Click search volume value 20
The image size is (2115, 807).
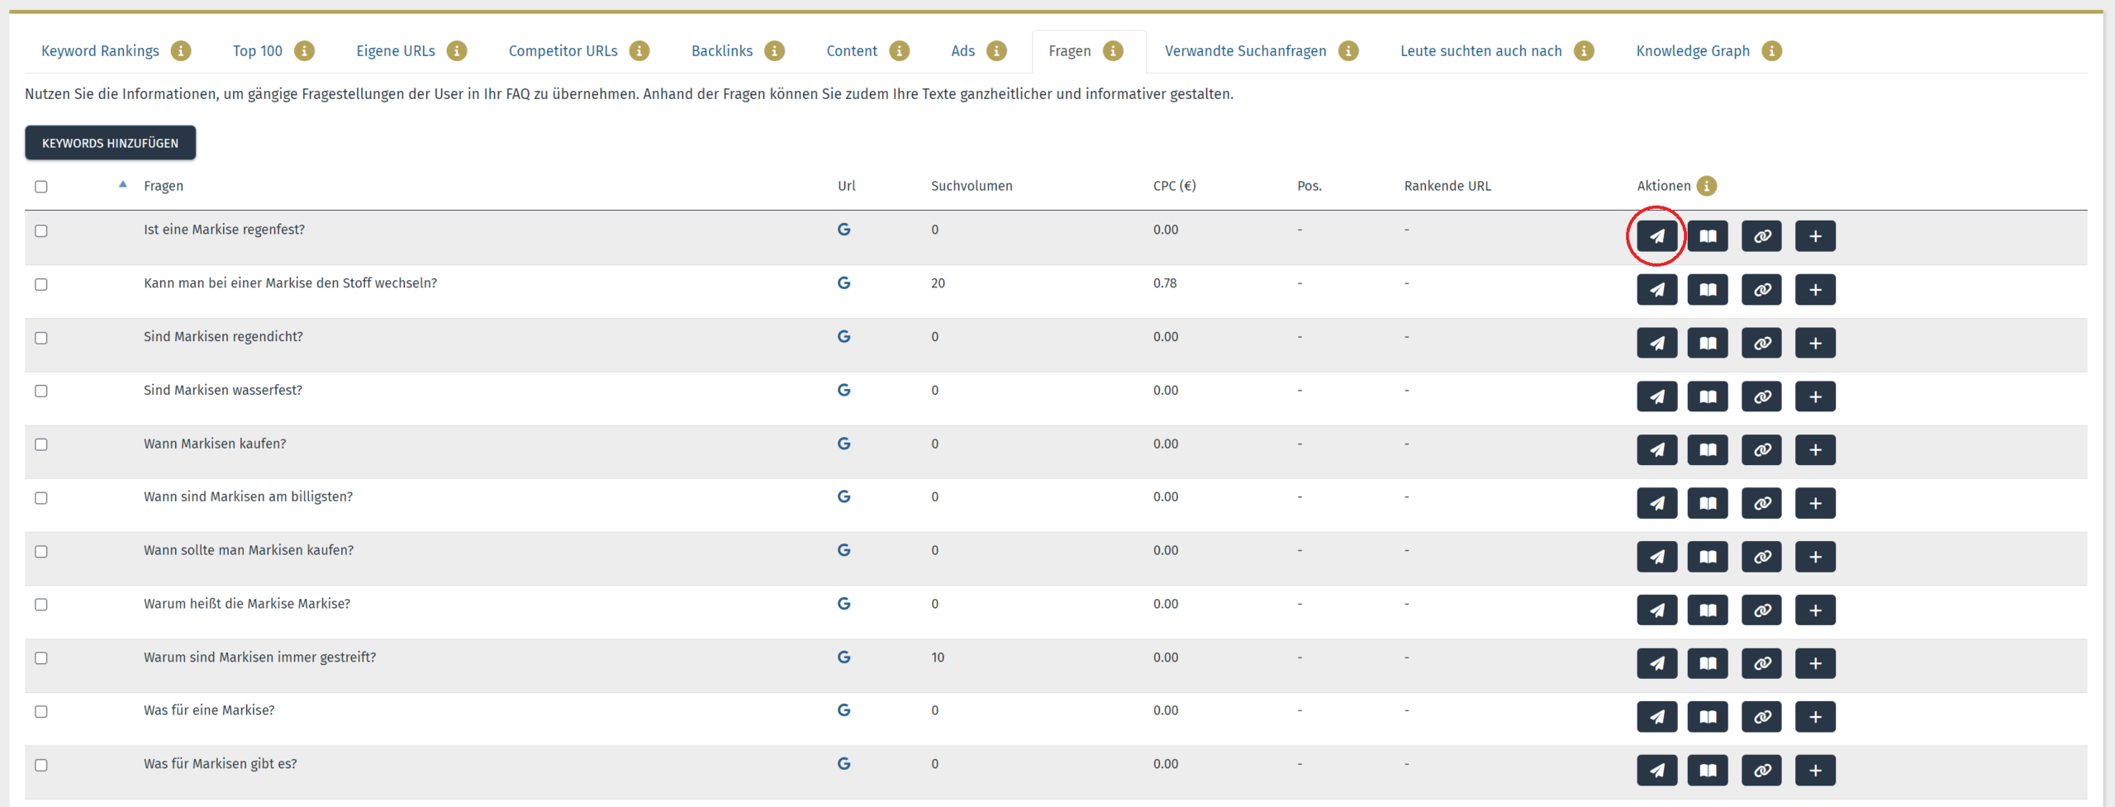coord(938,283)
